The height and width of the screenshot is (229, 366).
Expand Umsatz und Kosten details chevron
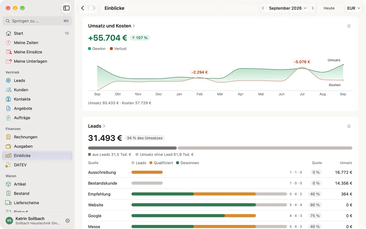click(134, 26)
